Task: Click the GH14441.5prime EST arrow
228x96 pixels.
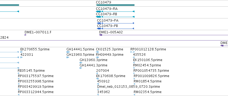Action: point(68,52)
